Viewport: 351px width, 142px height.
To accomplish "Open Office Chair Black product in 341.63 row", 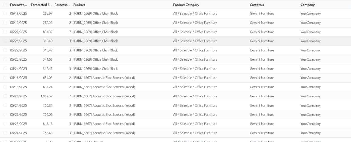I will (96, 59).
